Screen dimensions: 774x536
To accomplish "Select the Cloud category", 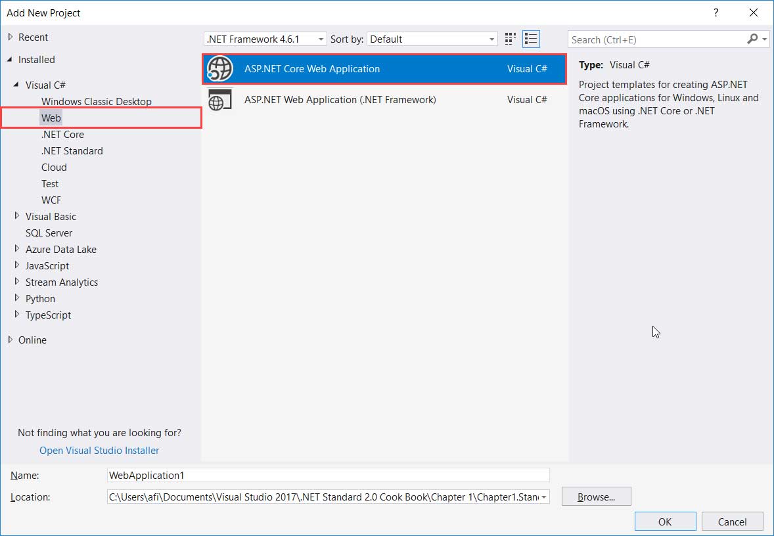I will [x=54, y=167].
